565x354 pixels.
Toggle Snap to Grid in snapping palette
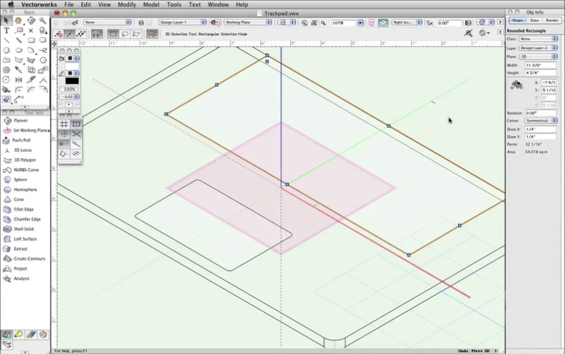64,124
